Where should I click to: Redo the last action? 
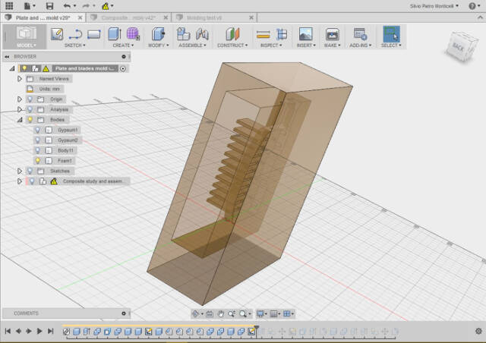coord(86,5)
